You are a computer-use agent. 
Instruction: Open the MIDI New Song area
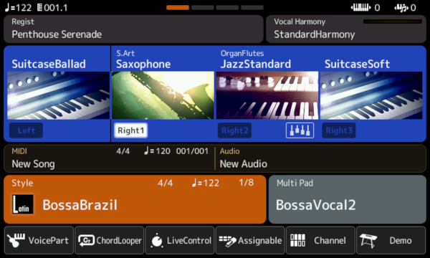click(109, 158)
